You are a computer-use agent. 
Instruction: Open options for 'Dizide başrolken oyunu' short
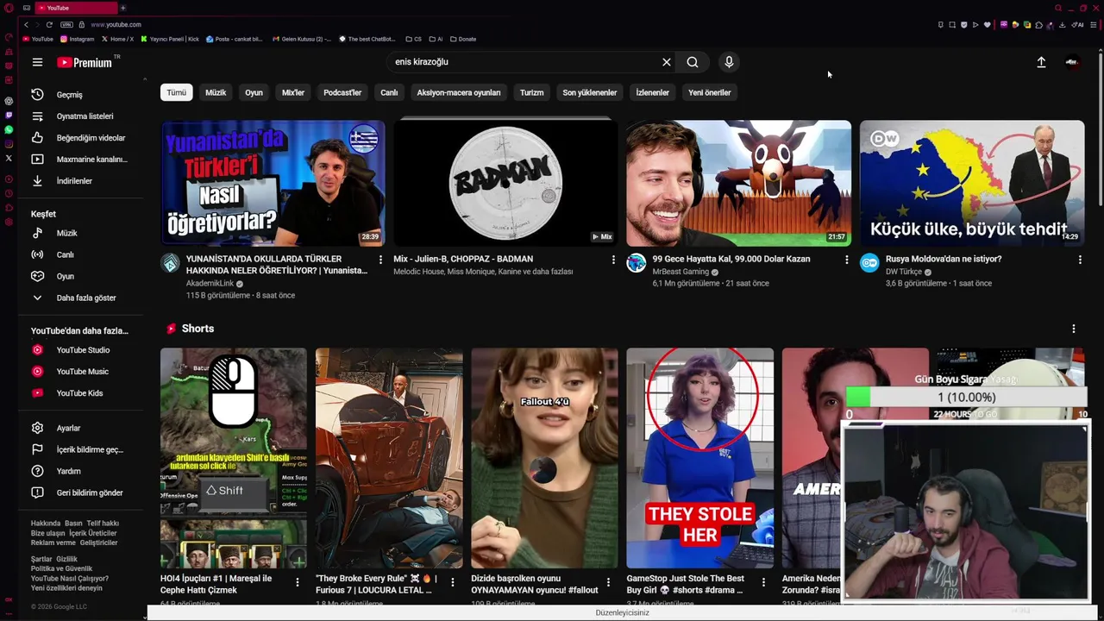608,583
